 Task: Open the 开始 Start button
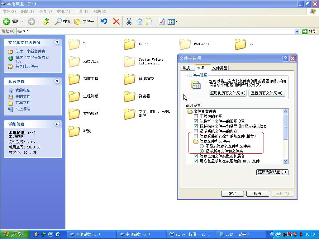15,234
